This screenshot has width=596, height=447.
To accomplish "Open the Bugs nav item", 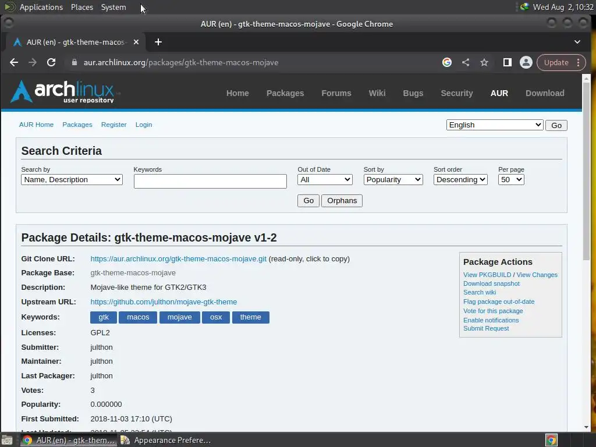I will click(x=413, y=93).
